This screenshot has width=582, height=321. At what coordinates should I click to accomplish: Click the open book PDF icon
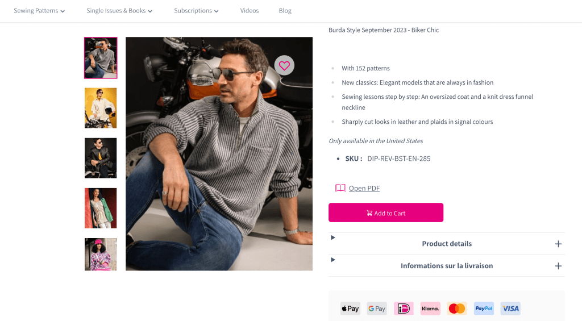click(x=340, y=188)
